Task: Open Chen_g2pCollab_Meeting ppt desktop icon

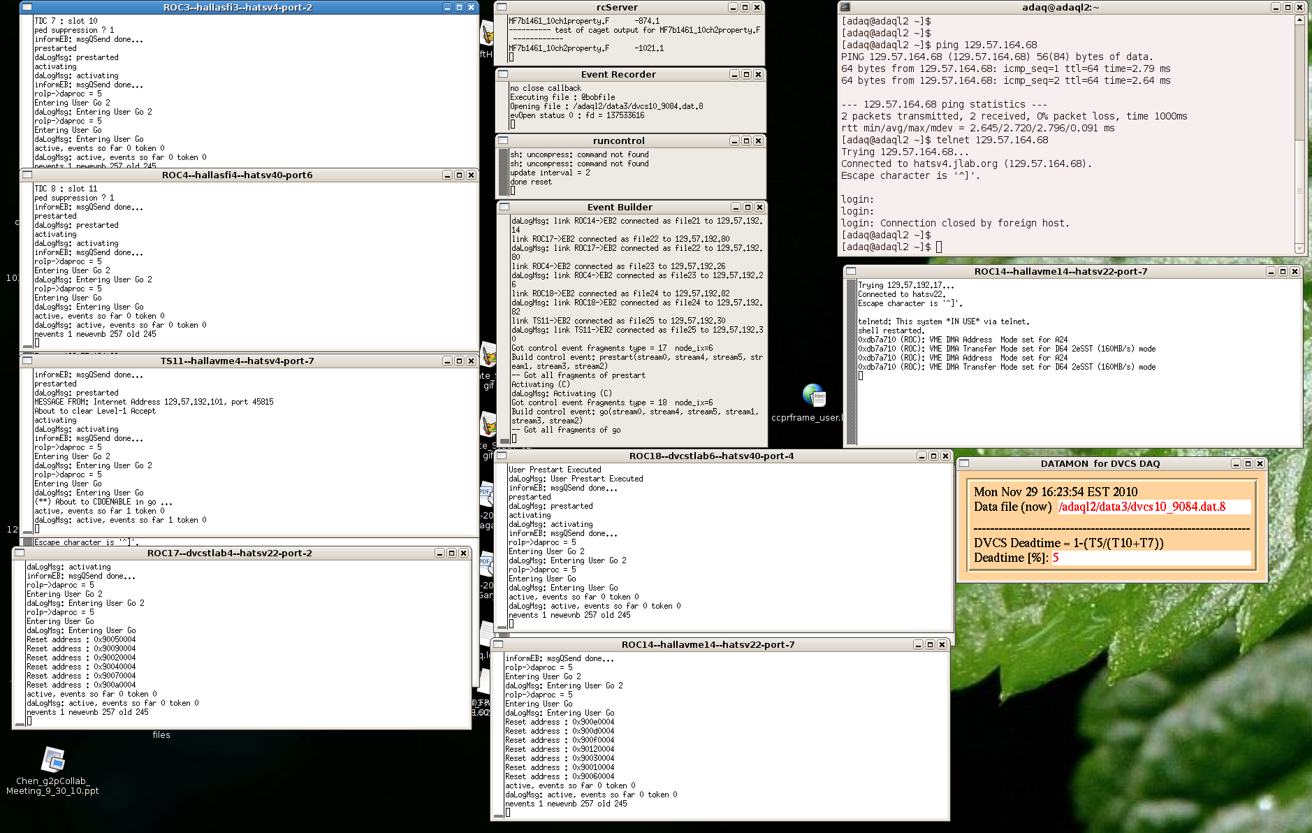Action: (53, 760)
